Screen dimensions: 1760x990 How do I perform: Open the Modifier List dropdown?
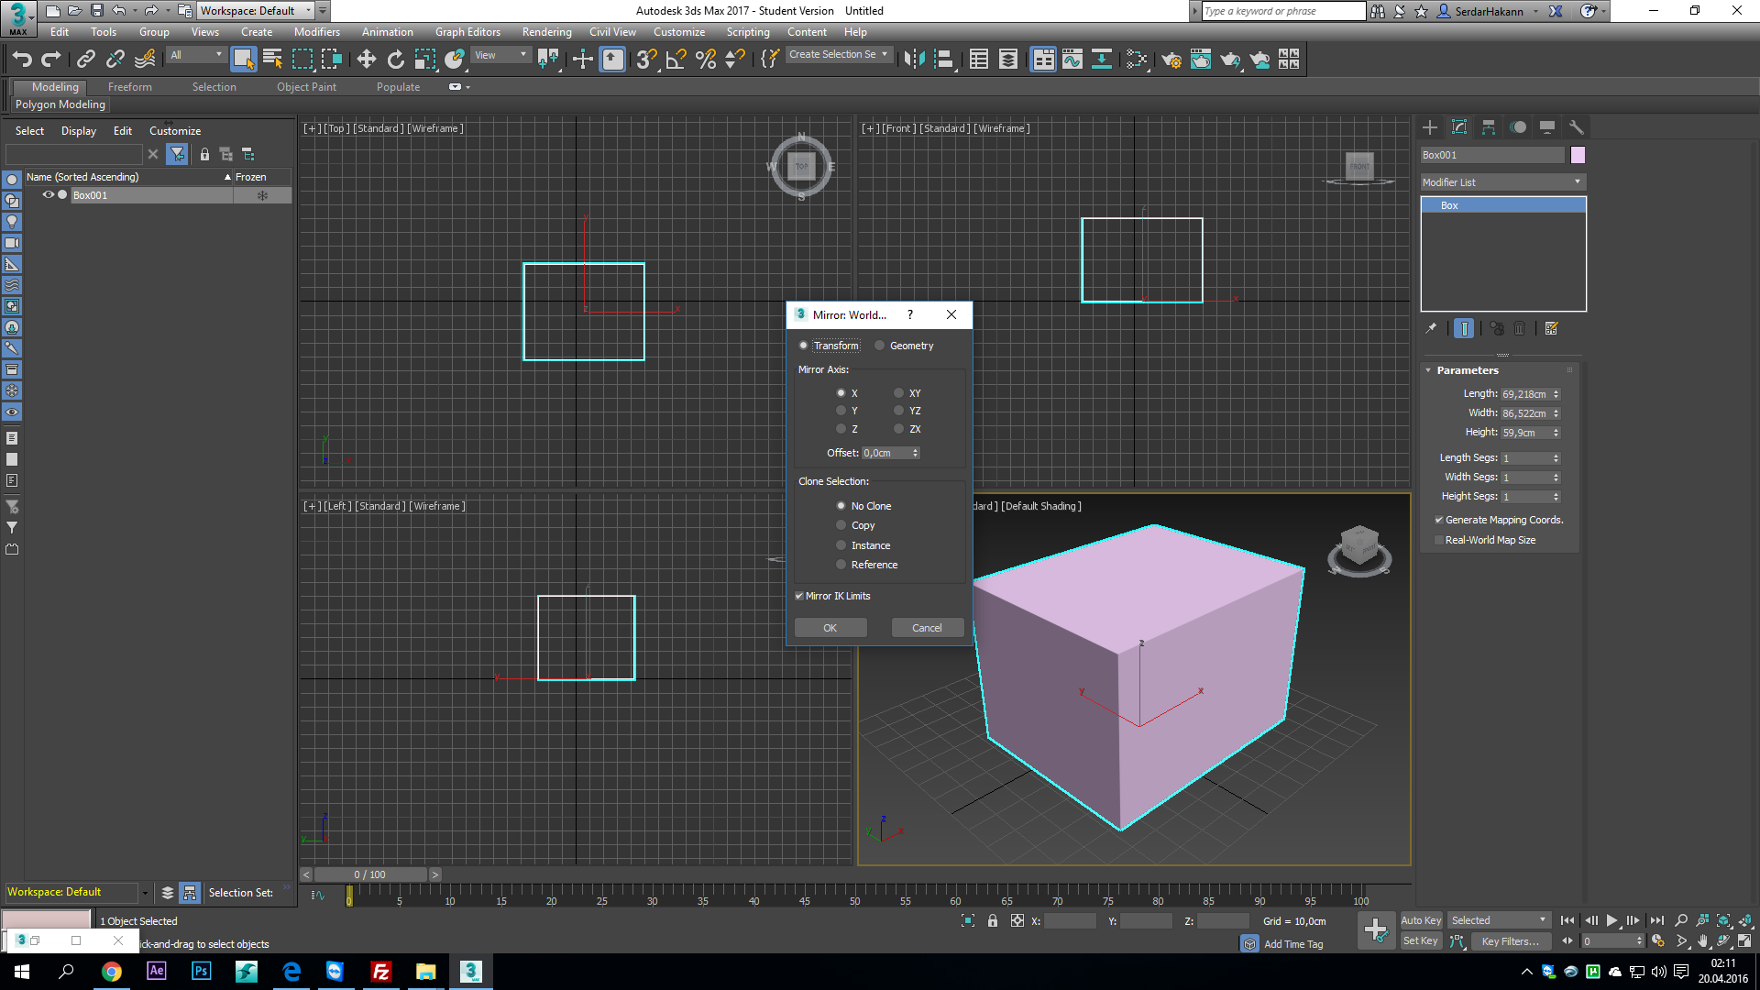pyautogui.click(x=1575, y=181)
